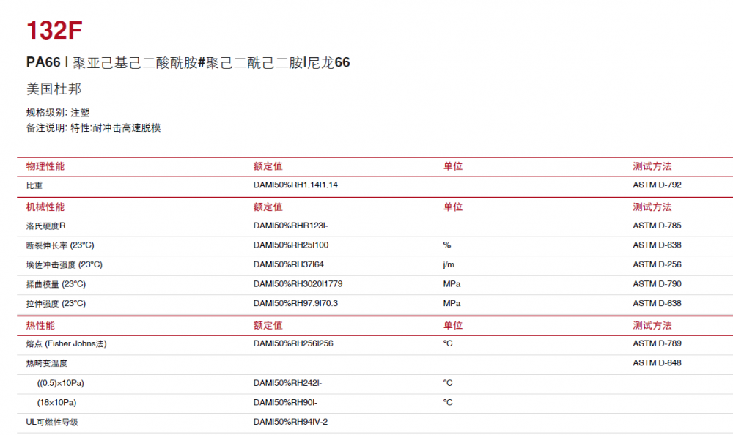Select the 洛氏硬度R row label
This screenshot has height=435, width=733.
point(46,226)
